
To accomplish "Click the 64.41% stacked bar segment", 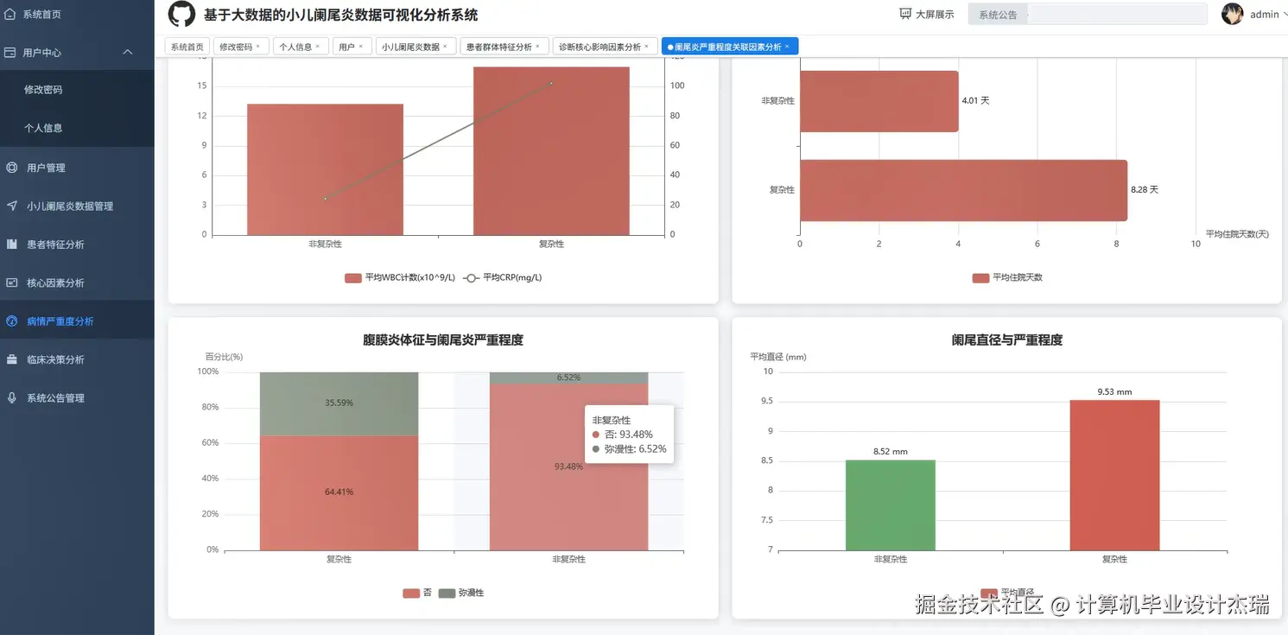I will [339, 492].
